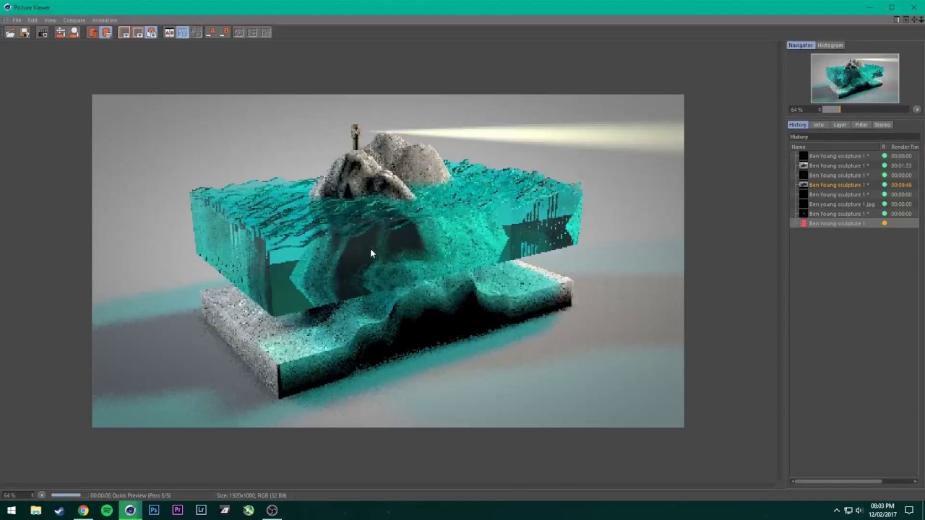This screenshot has height=520, width=925.
Task: Click the navigator 64 % zoom field
Action: 802,109
